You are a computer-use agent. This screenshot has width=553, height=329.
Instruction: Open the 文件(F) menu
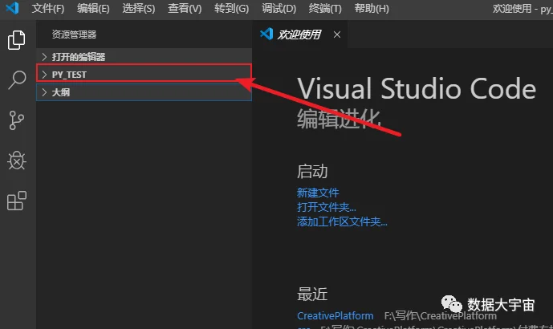pyautogui.click(x=48, y=8)
